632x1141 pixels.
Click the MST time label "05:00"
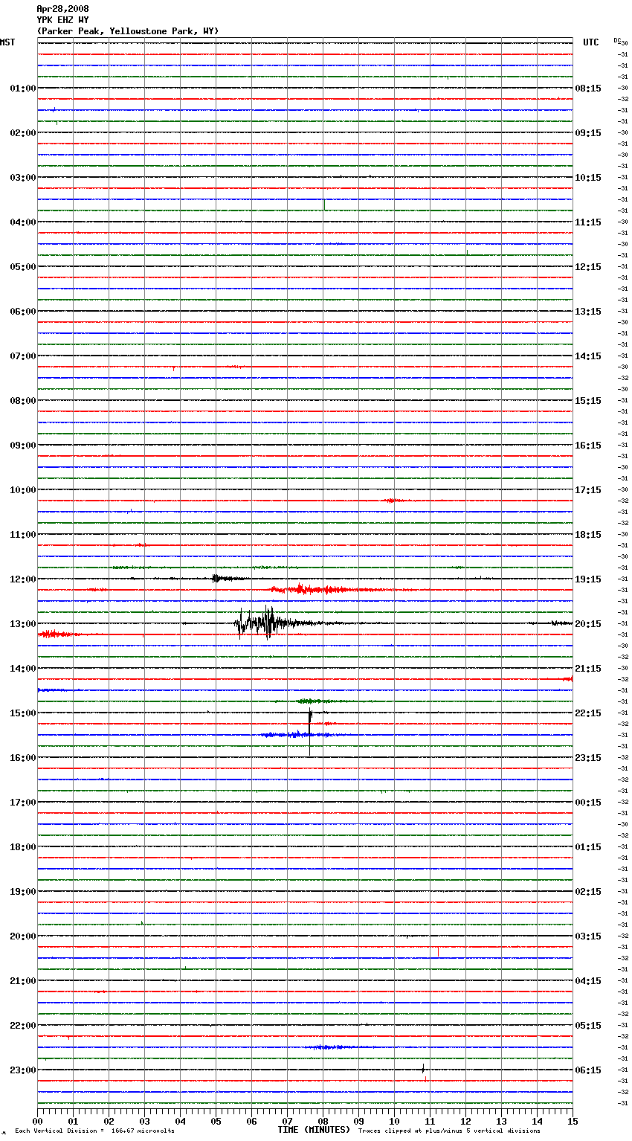tap(23, 267)
